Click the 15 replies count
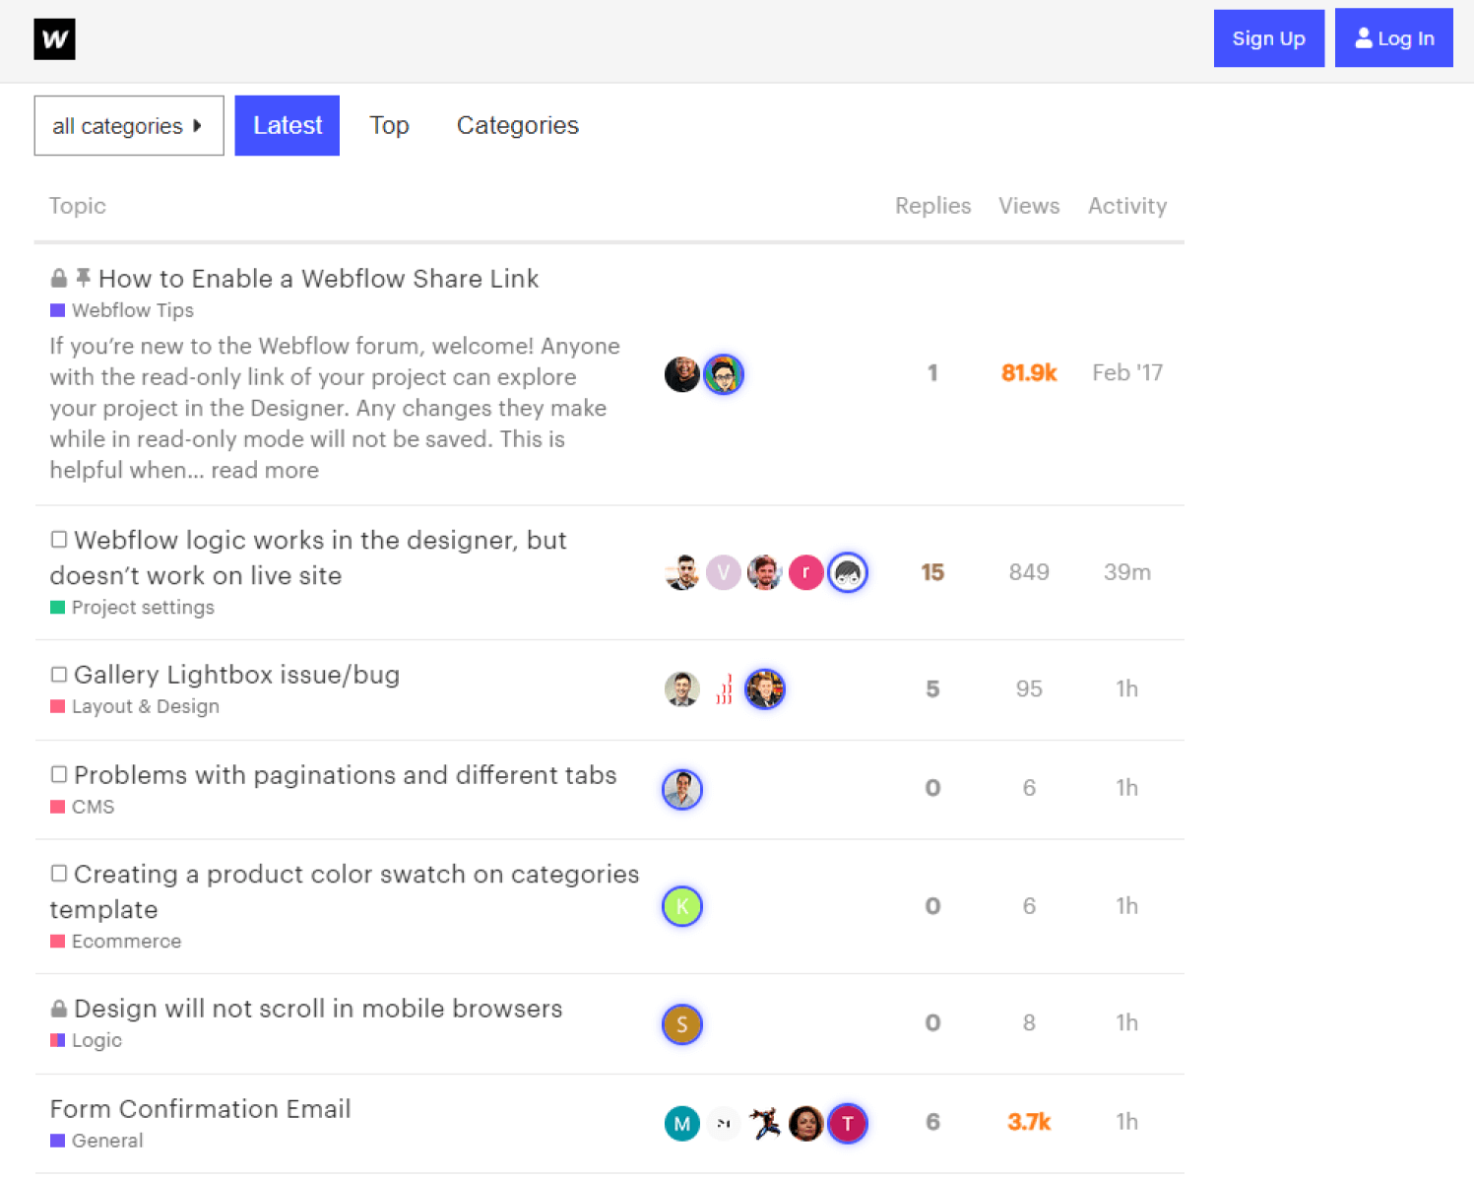Viewport: 1474px width, 1179px height. [932, 572]
